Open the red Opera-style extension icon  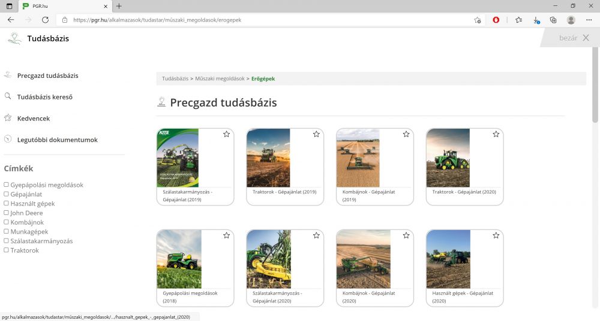coord(496,20)
